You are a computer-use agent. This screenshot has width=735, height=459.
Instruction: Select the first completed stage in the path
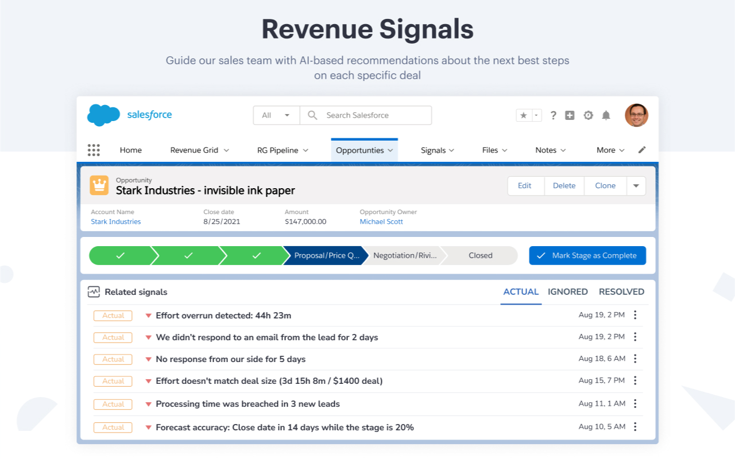tap(120, 256)
